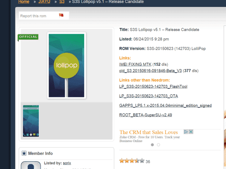Click the red report flag icon
226x169 pixels.
pos(61,15)
